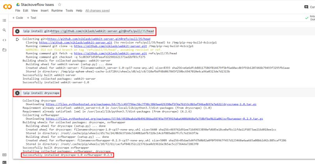The height and width of the screenshot is (164, 315).
Task: Click the Google Drive icon beside title
Action: pos(18,4)
